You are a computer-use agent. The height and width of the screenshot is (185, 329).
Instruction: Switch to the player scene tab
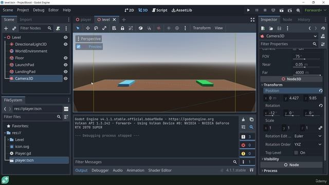84,20
